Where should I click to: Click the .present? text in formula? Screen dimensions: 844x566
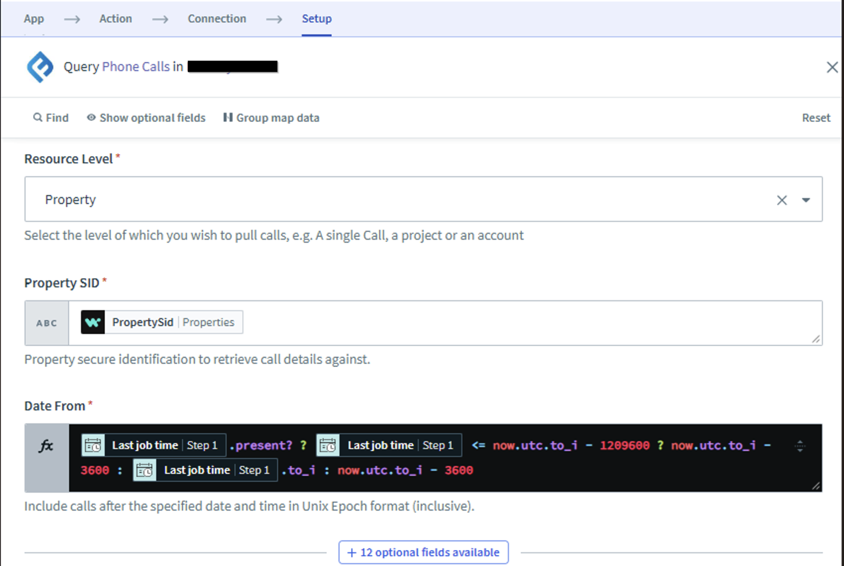point(261,446)
